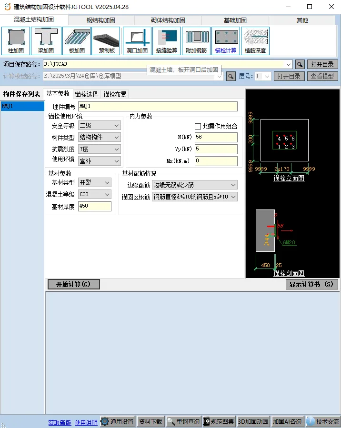
Task: Click the 查看模型 button
Action: click(x=322, y=76)
